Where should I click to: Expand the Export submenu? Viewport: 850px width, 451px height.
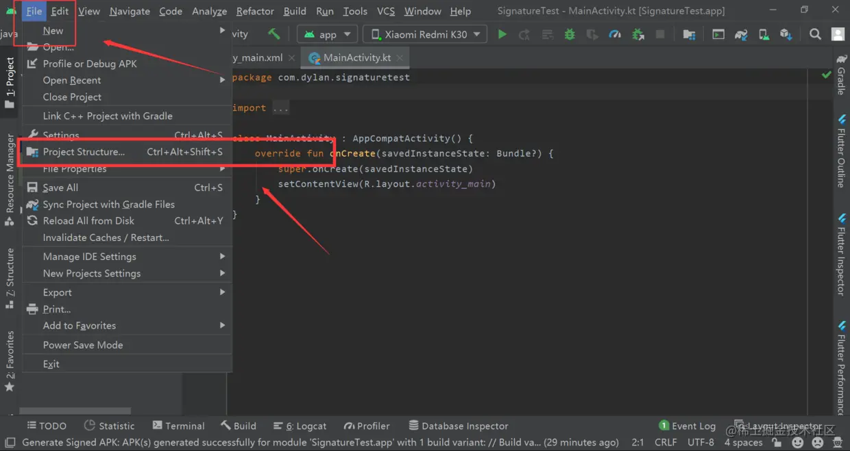[x=127, y=292]
